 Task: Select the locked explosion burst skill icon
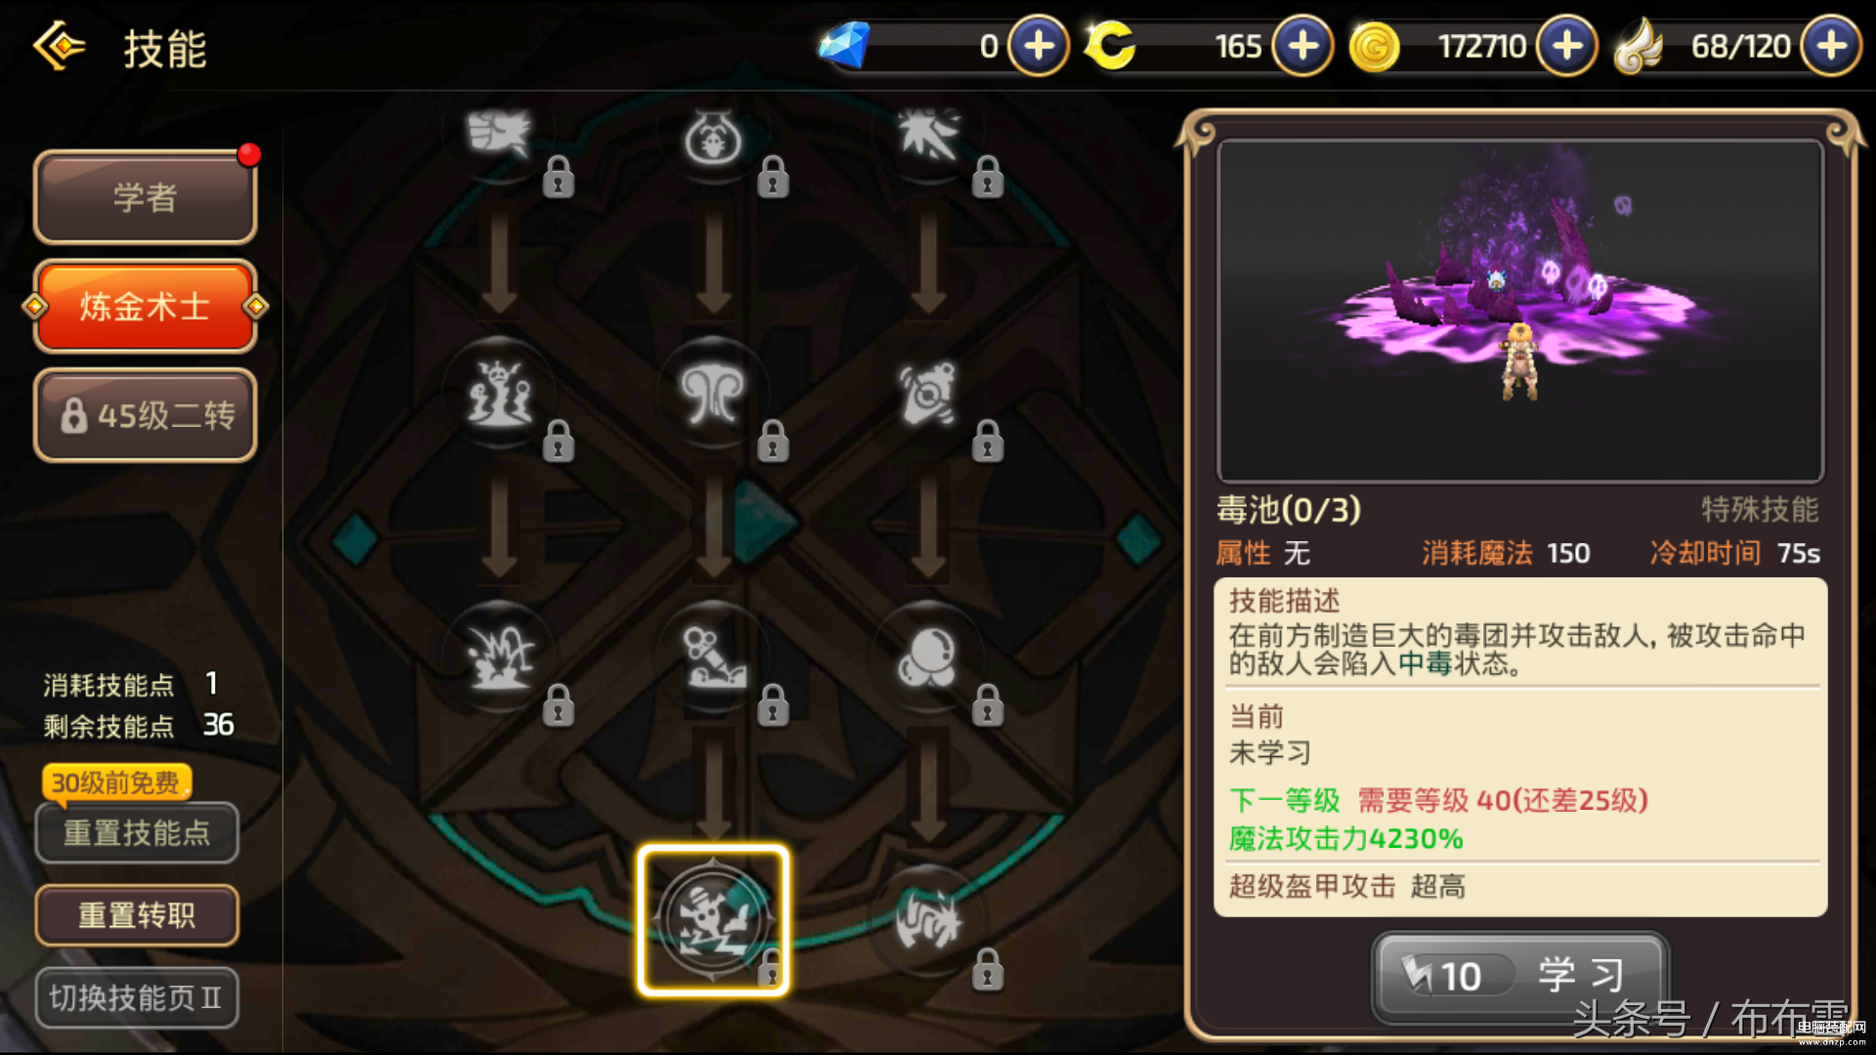499,656
